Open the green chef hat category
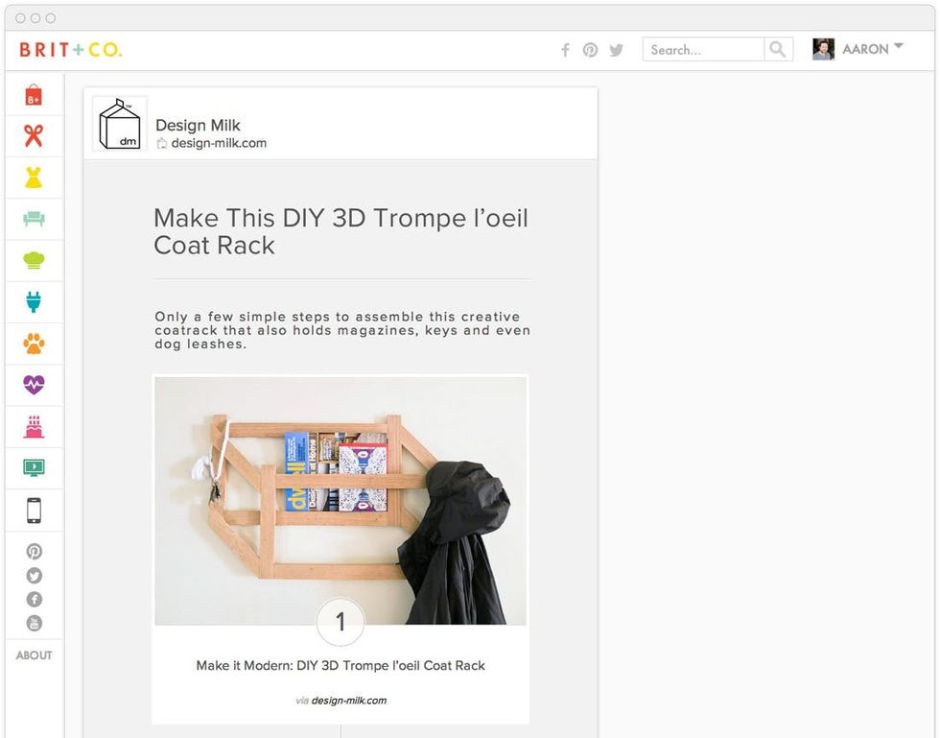Viewport: 940px width, 738px height. pyautogui.click(x=34, y=260)
